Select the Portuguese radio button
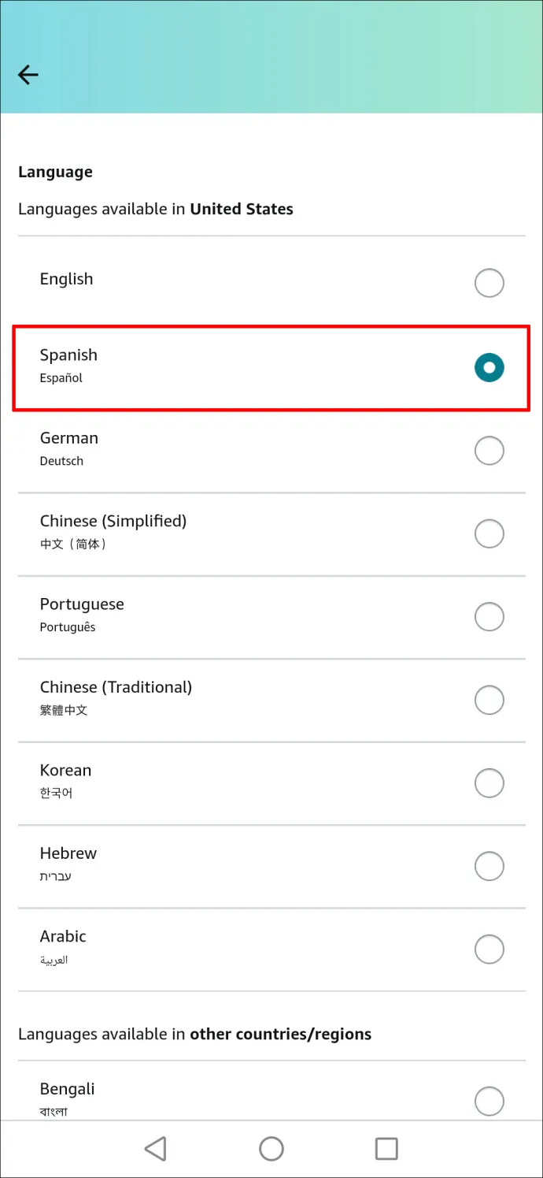The height and width of the screenshot is (1178, 543). (489, 617)
